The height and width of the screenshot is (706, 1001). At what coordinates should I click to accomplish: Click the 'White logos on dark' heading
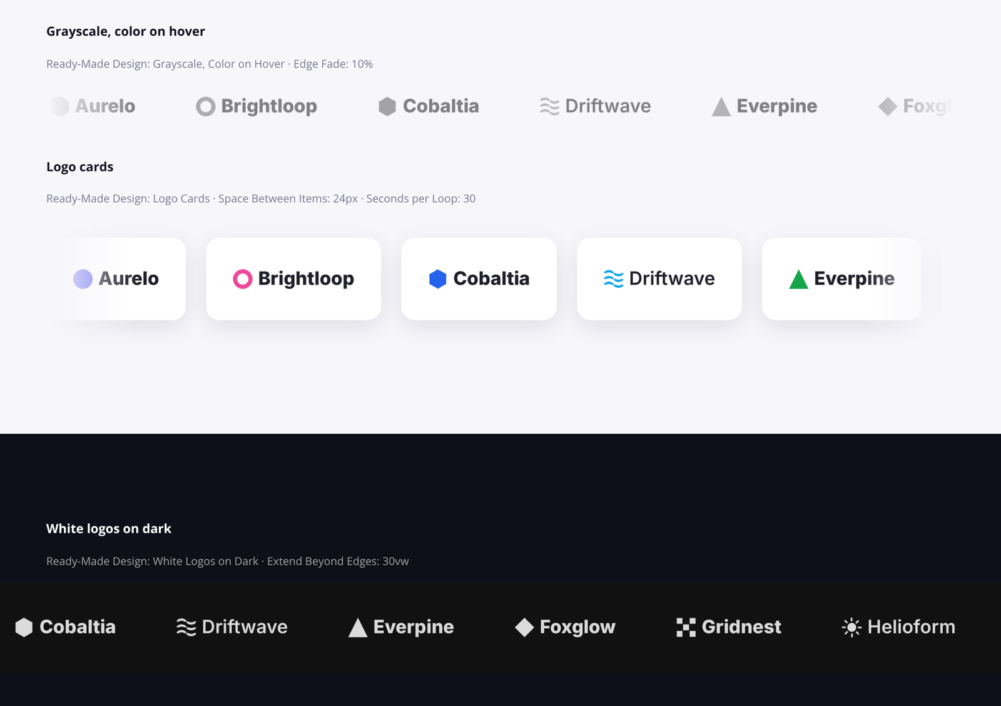109,529
